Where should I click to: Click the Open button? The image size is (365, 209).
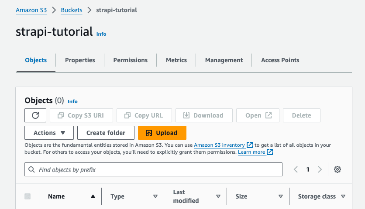(258, 115)
